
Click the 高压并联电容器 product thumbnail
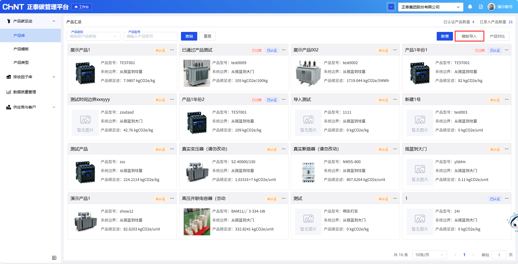tap(197, 222)
